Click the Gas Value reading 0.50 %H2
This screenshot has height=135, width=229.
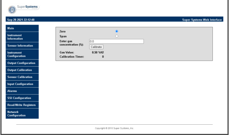point(98,53)
